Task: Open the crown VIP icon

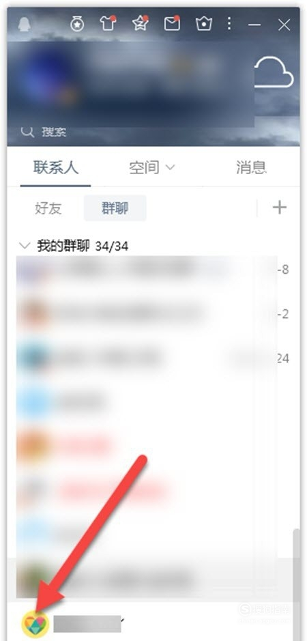Action: pos(203,24)
